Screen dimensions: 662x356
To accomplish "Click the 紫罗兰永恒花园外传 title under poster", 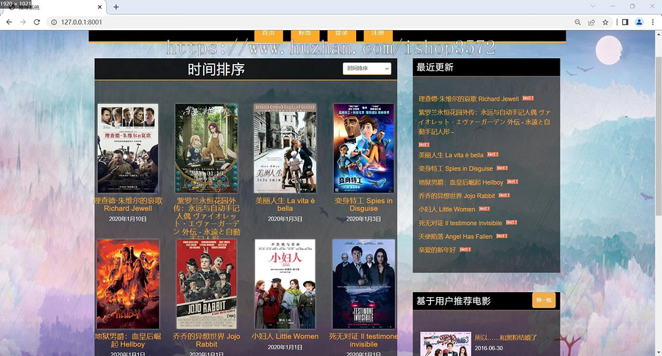I will pos(207,216).
